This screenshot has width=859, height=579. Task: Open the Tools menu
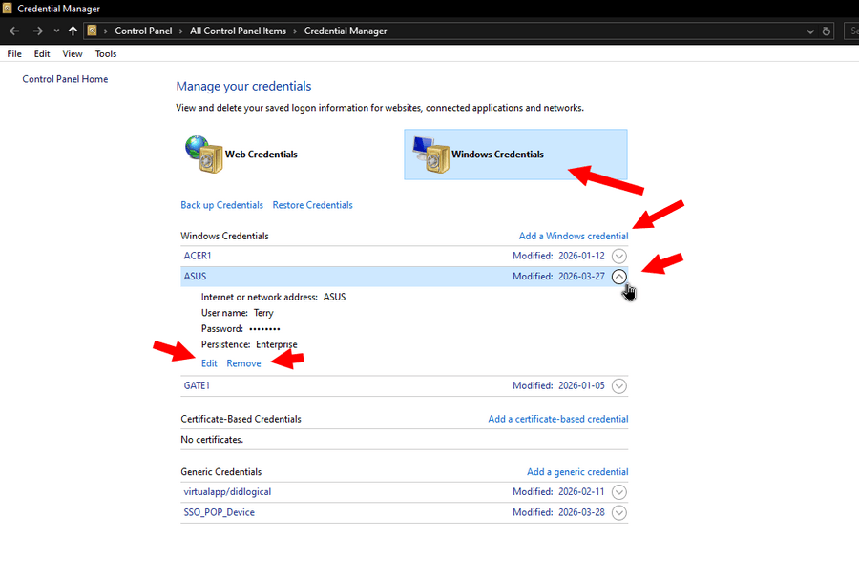tap(106, 54)
